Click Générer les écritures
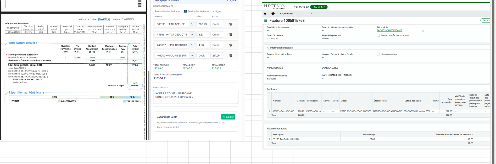 198,11
